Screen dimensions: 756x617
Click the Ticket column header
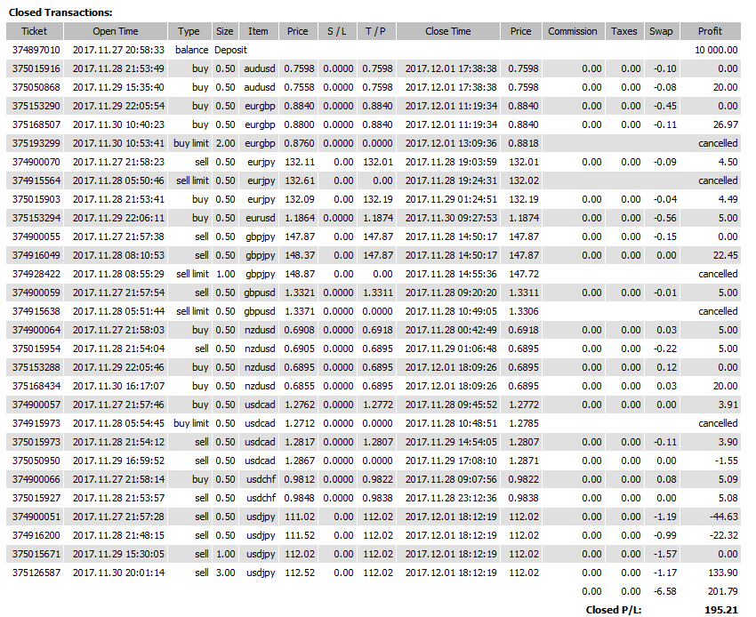(34, 31)
